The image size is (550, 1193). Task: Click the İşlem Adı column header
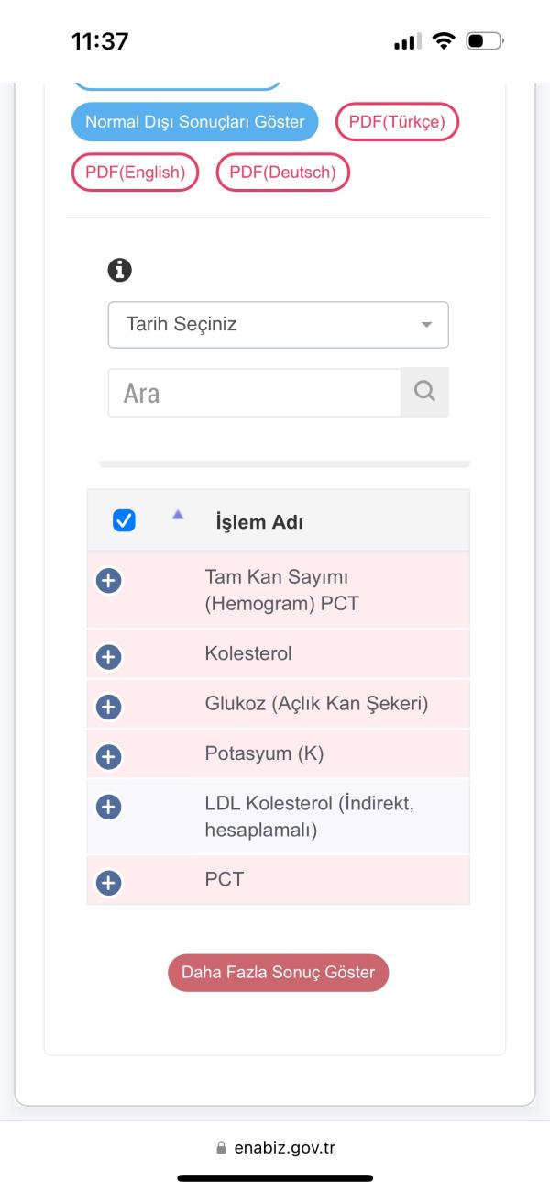point(259,522)
